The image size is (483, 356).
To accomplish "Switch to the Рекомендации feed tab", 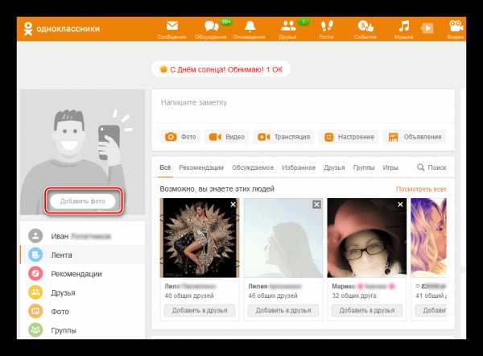I will (x=201, y=168).
